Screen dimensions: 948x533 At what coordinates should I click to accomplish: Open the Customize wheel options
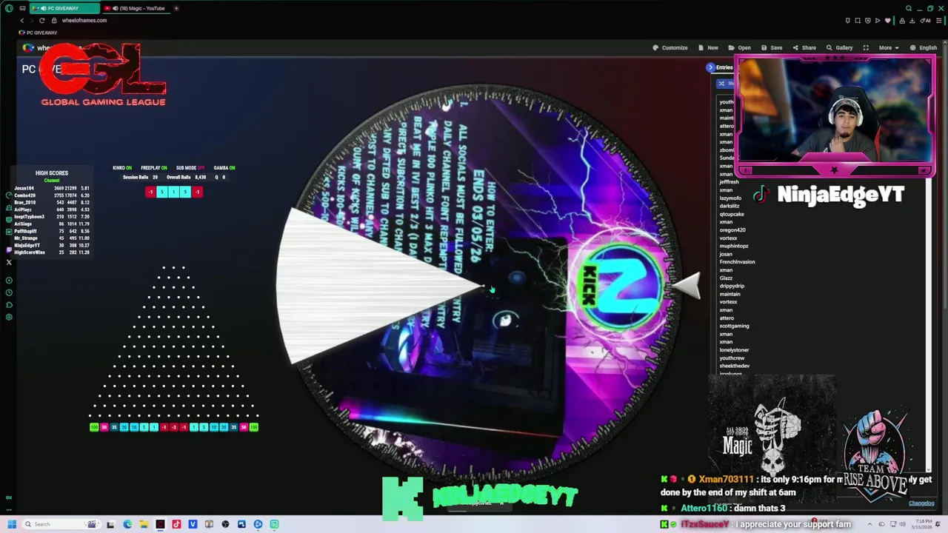(670, 47)
